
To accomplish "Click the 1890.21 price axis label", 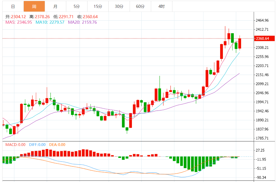I will [x=262, y=120].
